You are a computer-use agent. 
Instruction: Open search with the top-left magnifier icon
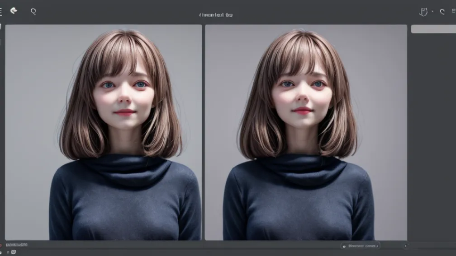point(33,11)
